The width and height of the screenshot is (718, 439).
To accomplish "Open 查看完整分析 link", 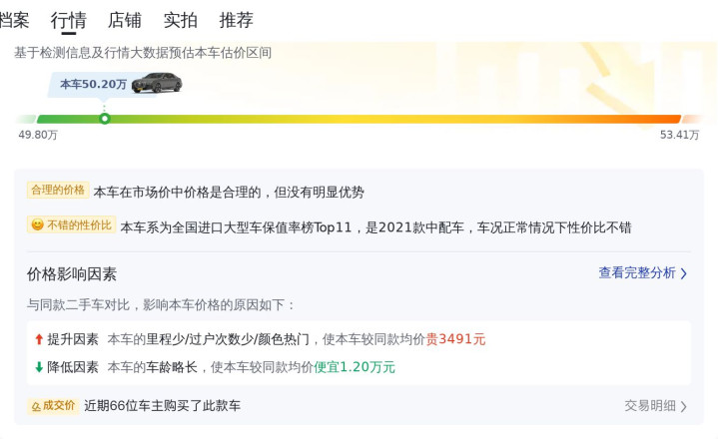I will (x=637, y=273).
